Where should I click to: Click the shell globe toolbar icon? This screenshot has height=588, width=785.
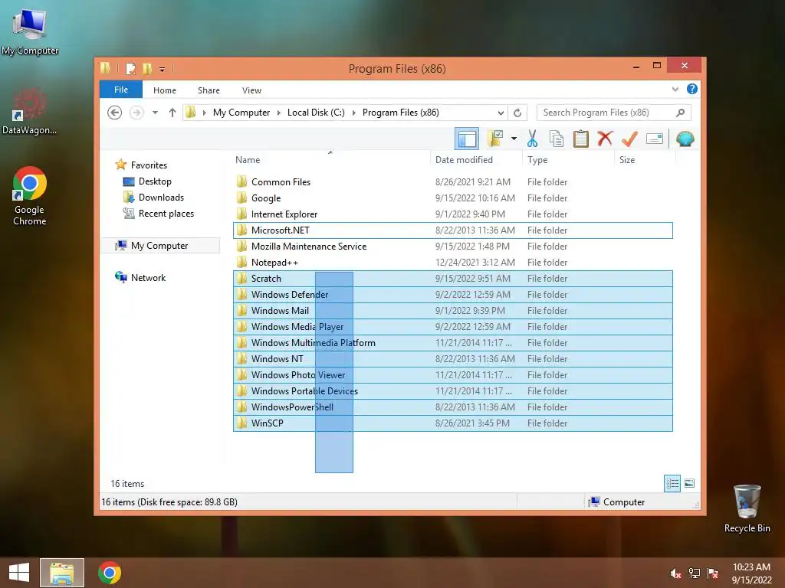click(685, 139)
